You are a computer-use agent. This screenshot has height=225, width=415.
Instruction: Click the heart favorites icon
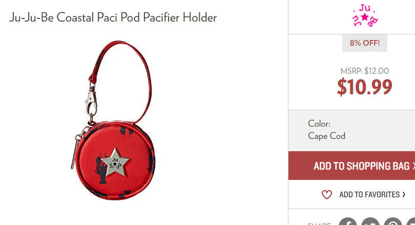point(326,195)
